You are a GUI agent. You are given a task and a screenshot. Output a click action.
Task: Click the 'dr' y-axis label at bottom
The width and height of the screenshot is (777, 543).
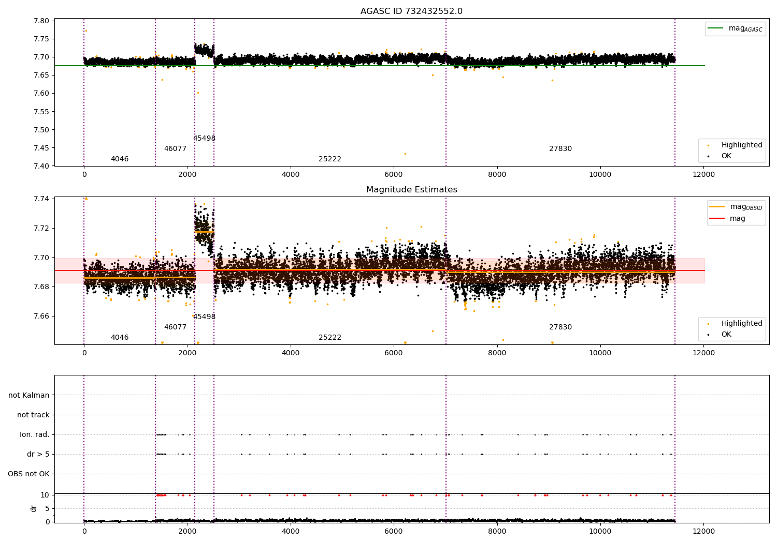click(34, 508)
